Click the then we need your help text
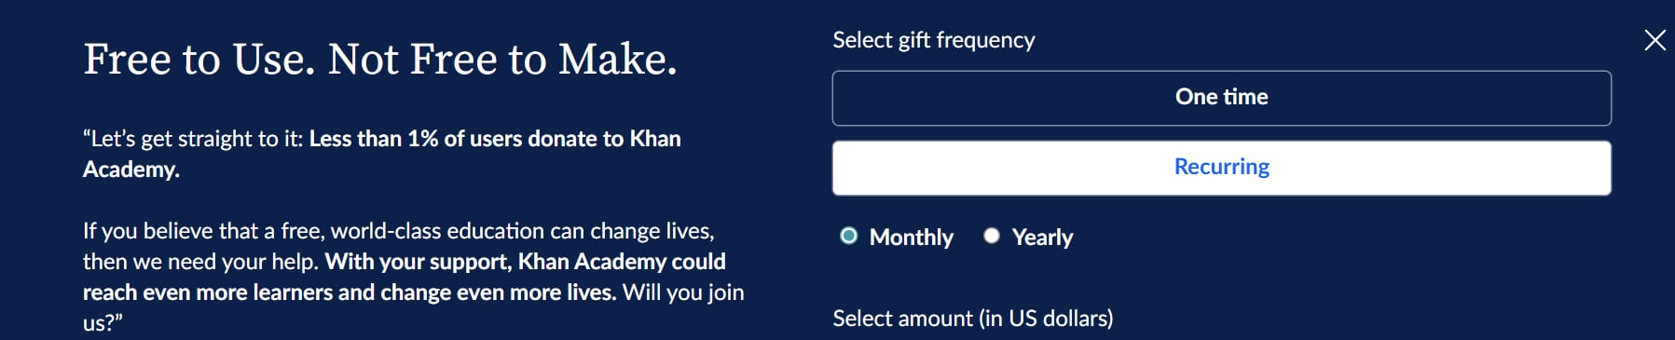Image resolution: width=1675 pixels, height=340 pixels. tap(200, 262)
